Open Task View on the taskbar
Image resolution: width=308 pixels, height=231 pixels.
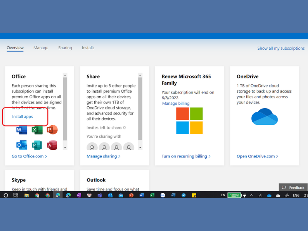(15, 195)
